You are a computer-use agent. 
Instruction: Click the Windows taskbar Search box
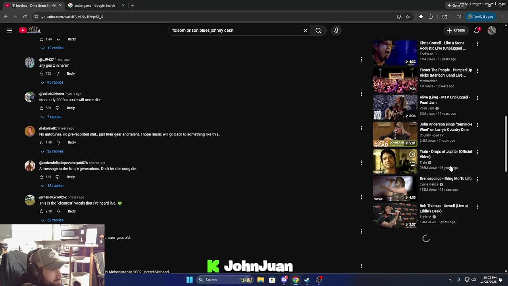224,280
